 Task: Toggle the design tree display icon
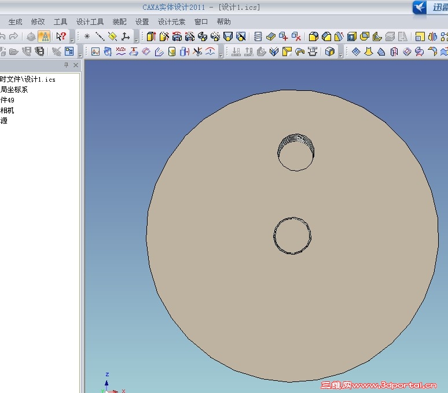pos(44,36)
